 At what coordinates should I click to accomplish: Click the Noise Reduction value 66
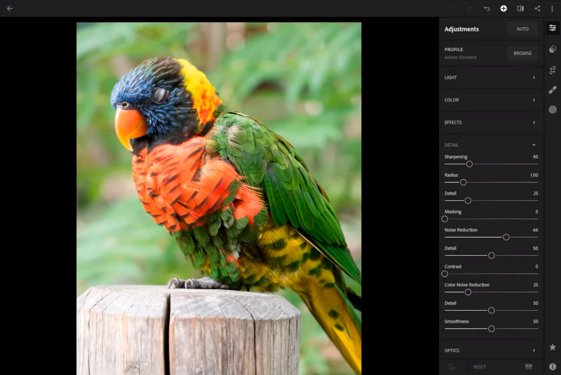(535, 230)
